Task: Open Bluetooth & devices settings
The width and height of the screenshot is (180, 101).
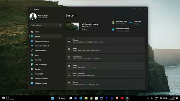Action: (x=46, y=41)
